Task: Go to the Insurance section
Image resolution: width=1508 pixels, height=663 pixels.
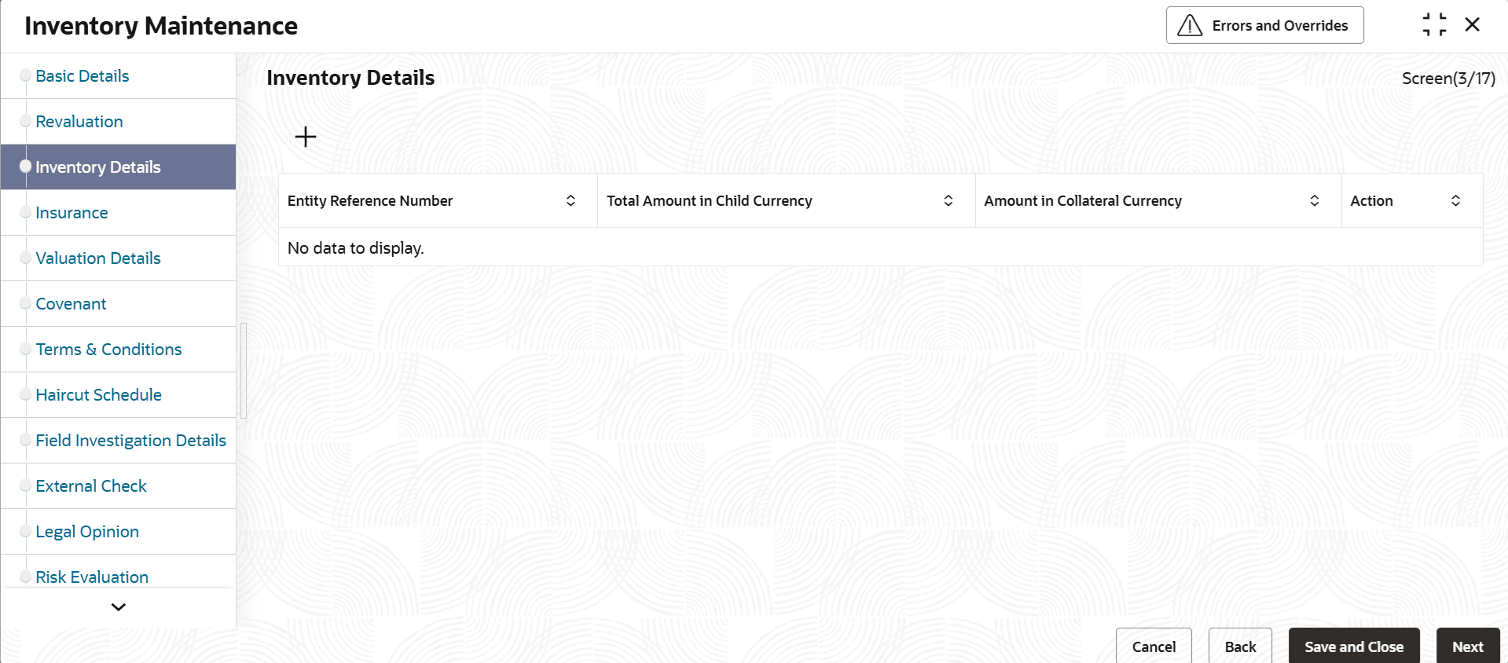Action: click(72, 213)
